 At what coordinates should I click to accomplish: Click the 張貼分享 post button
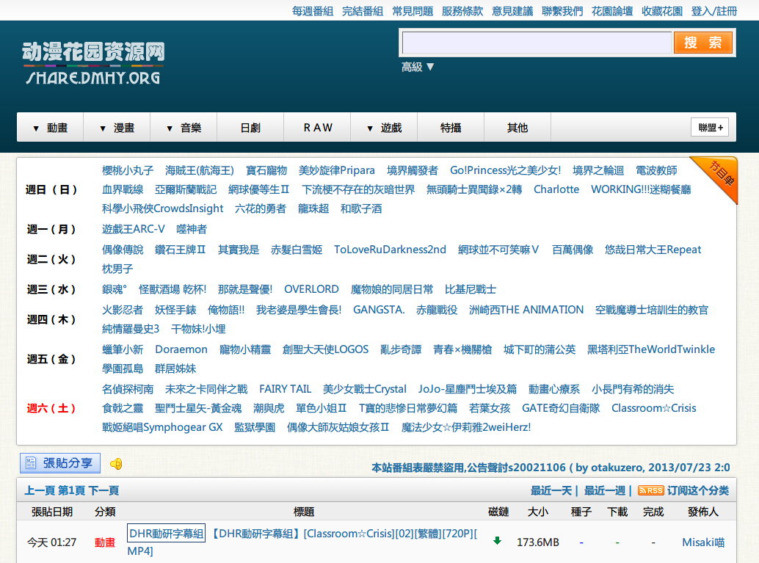pos(60,462)
